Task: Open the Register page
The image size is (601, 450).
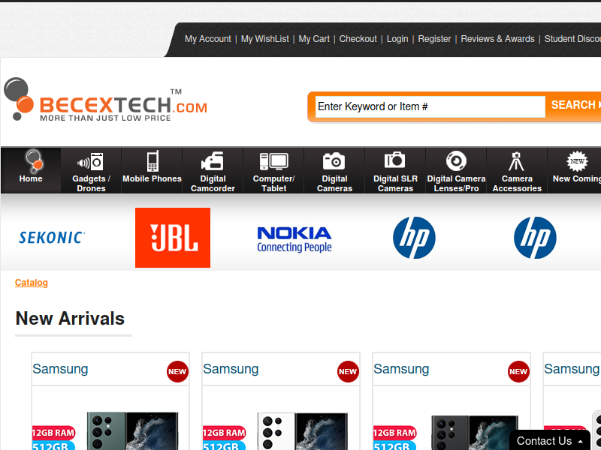Action: (434, 39)
